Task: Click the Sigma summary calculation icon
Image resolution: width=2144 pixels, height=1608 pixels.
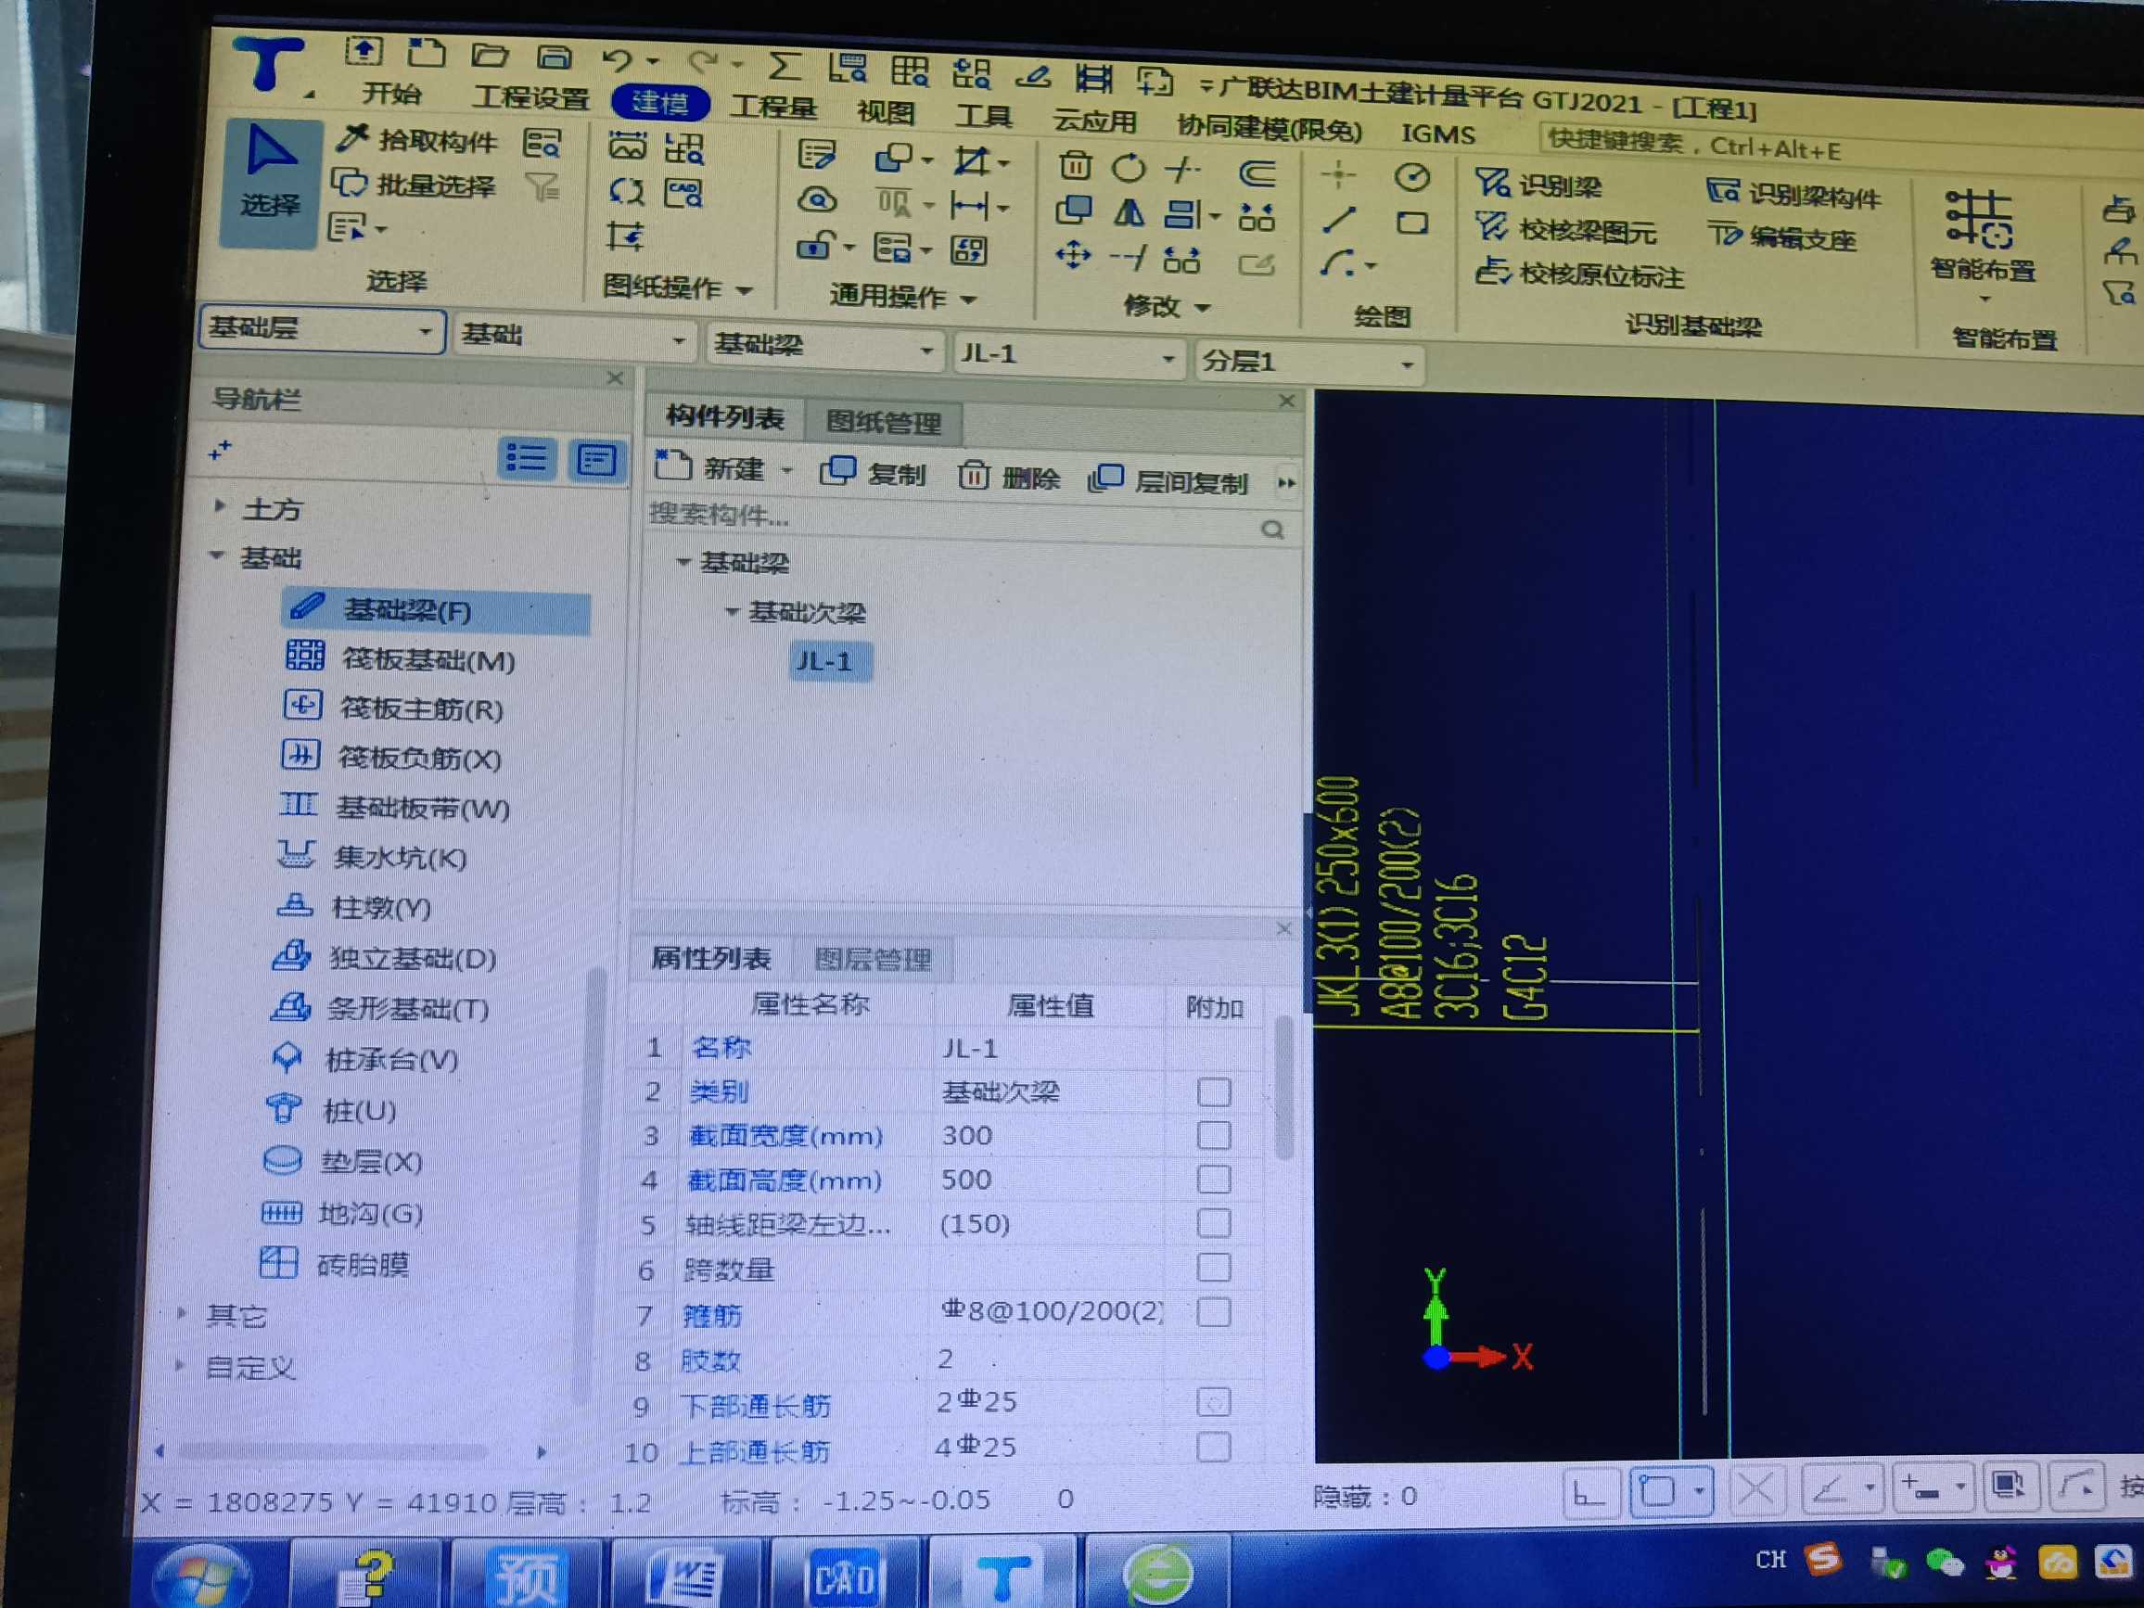Action: click(784, 66)
